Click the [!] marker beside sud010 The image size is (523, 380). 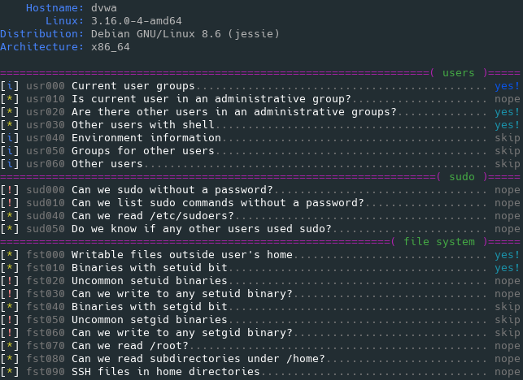10,203
